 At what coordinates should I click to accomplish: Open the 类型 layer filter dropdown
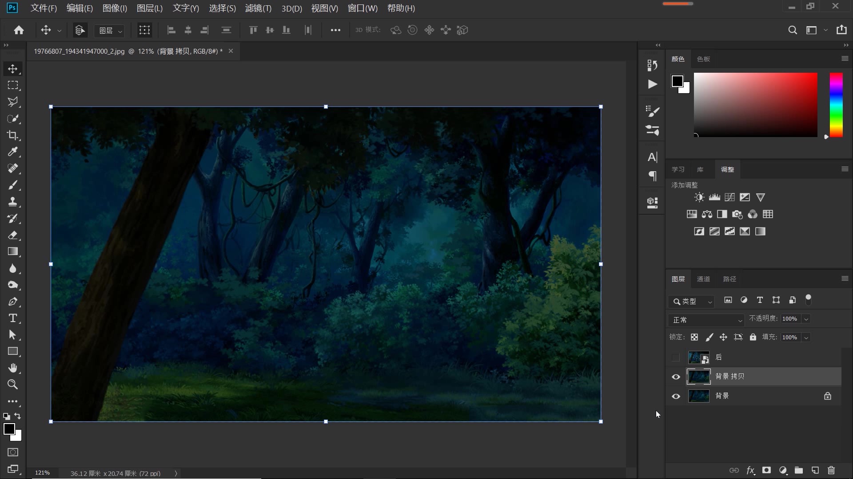(691, 301)
